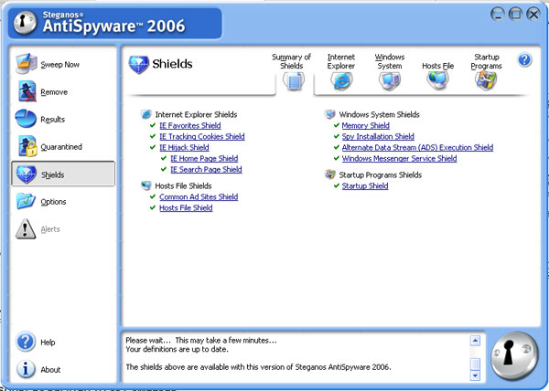Minimize the AntiSpyware window
The height and width of the screenshot is (391, 549).
(x=498, y=15)
